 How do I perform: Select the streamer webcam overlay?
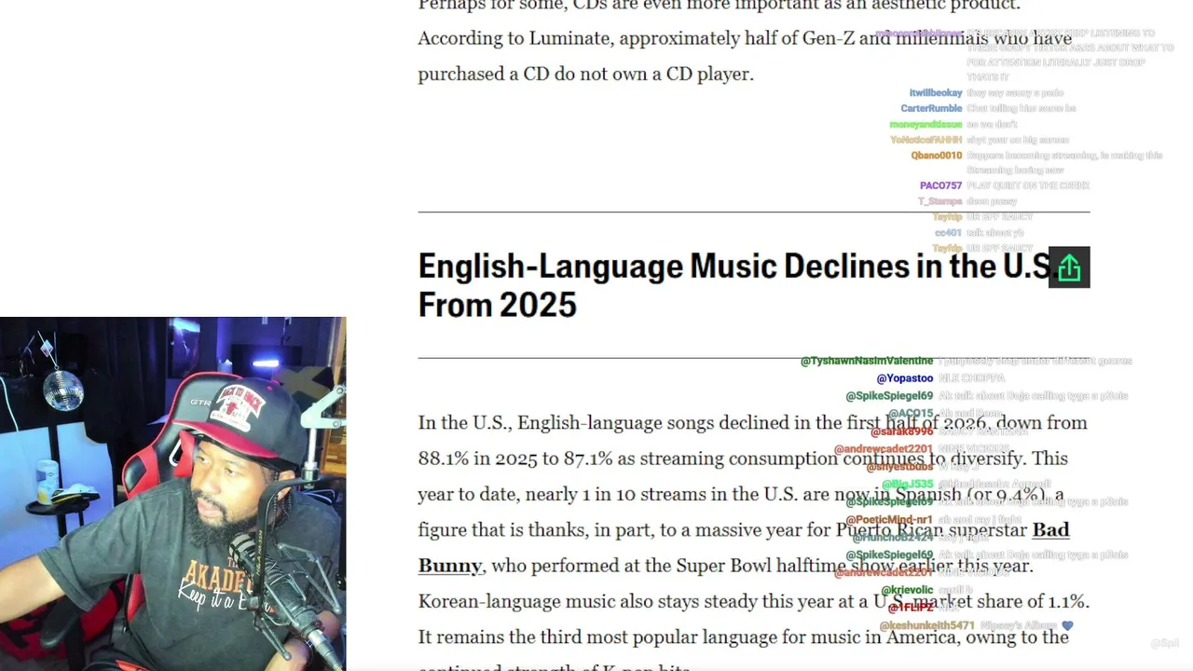point(172,494)
